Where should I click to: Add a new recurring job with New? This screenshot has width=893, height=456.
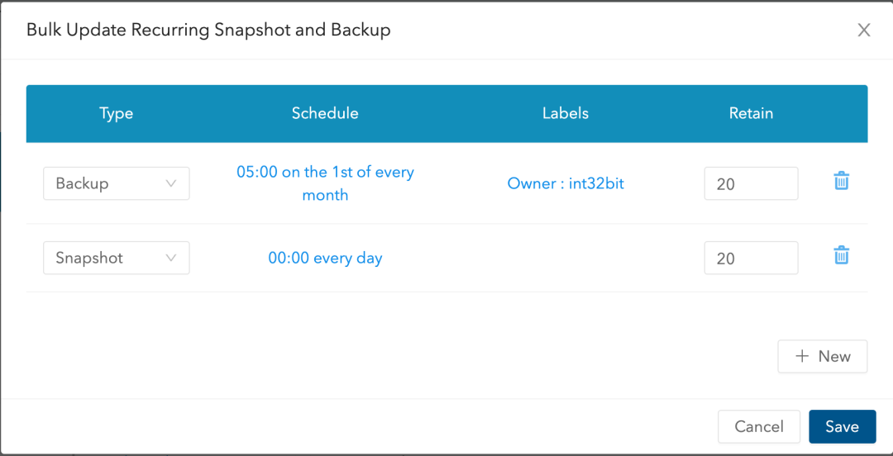coord(822,356)
